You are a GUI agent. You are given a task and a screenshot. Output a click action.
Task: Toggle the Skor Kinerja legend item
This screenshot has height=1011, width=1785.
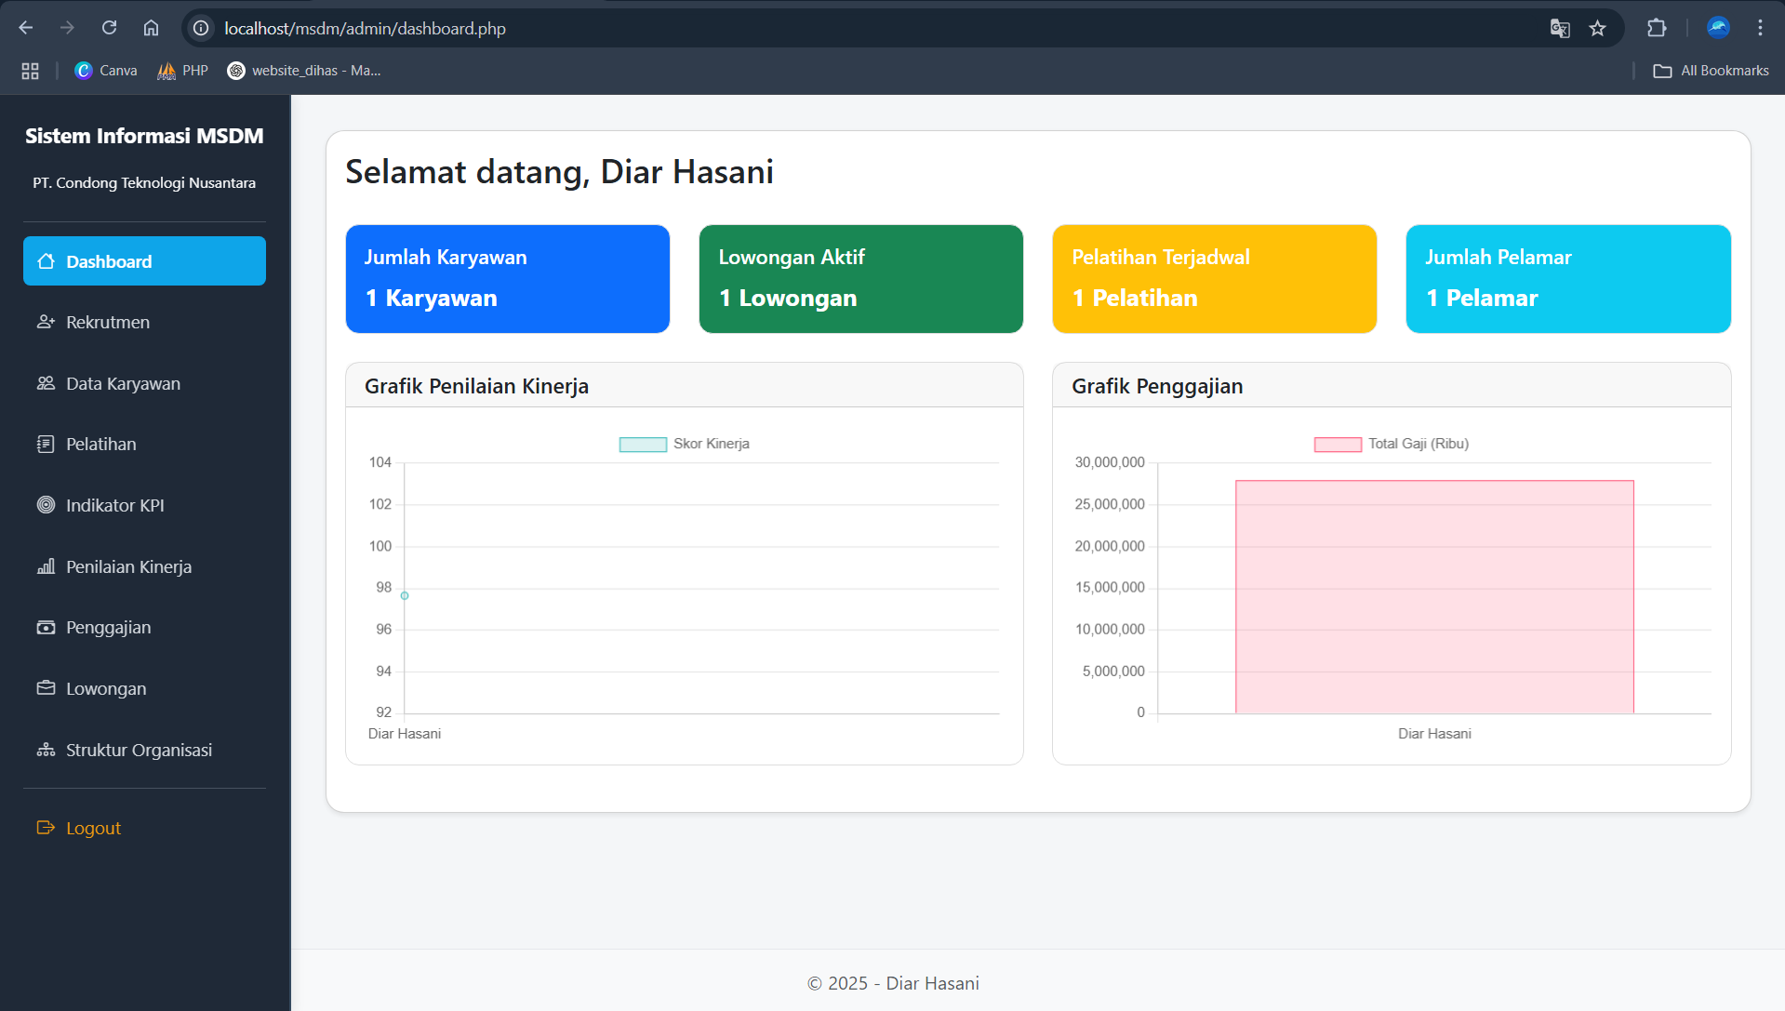(685, 445)
